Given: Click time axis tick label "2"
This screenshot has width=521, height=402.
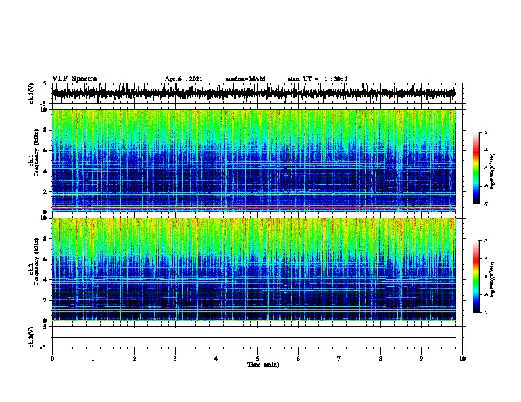Looking at the screenshot, I should (134, 359).
